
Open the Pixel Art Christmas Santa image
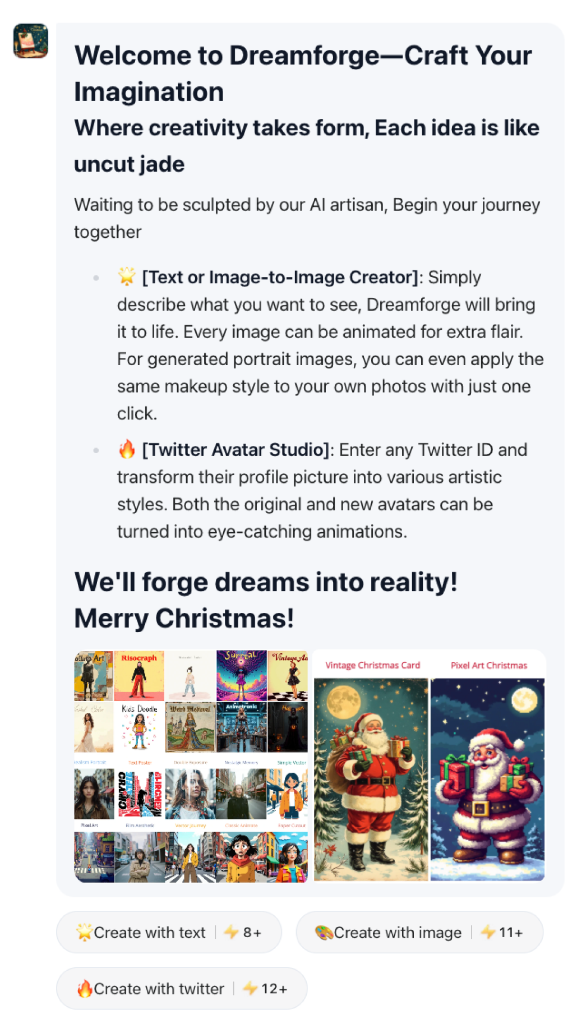[x=487, y=779]
